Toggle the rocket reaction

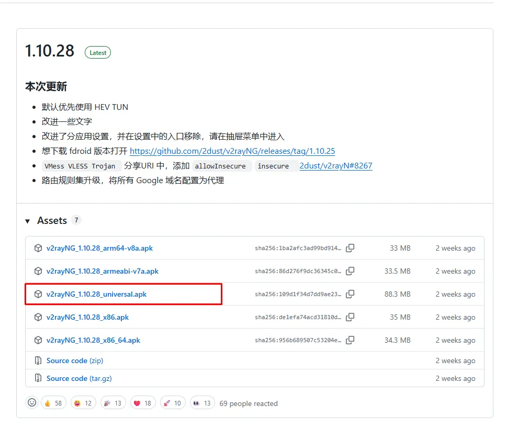[x=172, y=403]
